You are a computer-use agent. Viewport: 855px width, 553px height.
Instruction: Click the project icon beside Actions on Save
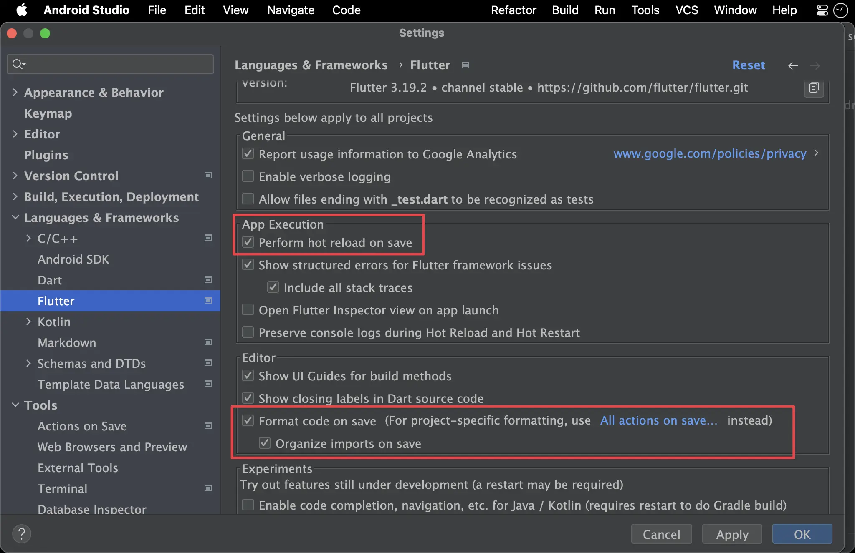208,426
